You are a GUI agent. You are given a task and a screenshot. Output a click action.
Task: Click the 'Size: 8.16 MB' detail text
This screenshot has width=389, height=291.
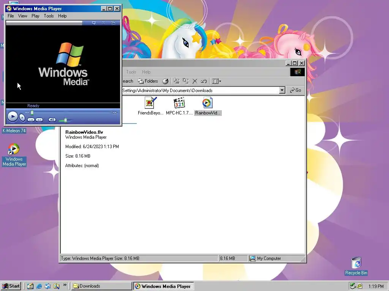click(77, 156)
